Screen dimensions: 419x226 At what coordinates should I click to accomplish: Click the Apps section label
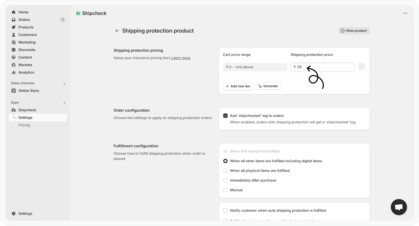[x=15, y=103]
